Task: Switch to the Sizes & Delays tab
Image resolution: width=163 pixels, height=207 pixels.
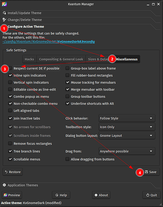Action: 99,59
